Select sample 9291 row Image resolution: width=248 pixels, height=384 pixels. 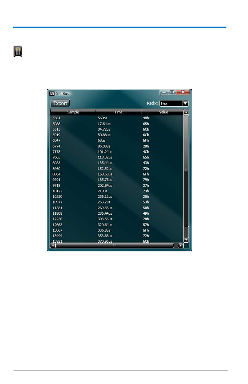point(117,180)
